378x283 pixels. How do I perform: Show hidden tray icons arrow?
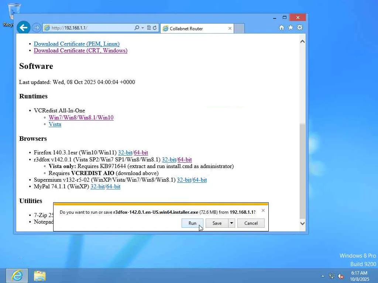(323, 276)
